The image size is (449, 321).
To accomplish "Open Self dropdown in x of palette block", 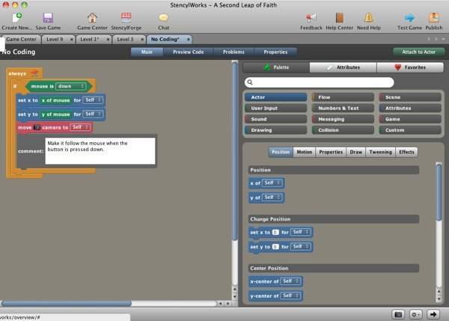I will (272, 183).
